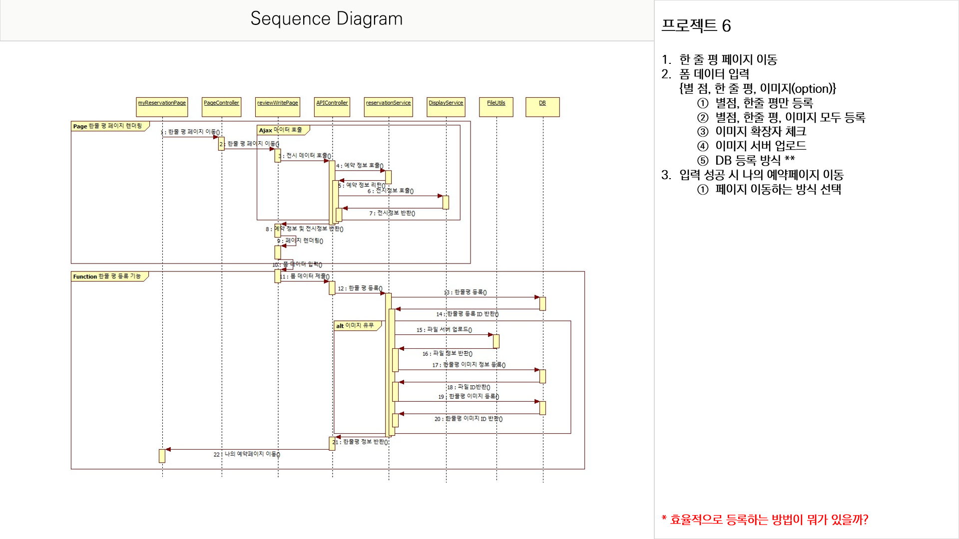
Task: Click the 이미지 확장자 체크 list item
Action: coord(760,131)
